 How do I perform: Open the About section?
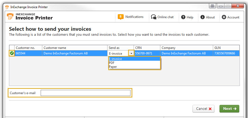(x=208, y=17)
